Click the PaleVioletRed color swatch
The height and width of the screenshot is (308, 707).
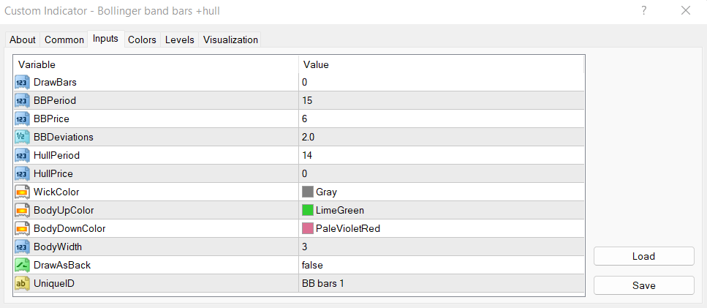(x=308, y=228)
